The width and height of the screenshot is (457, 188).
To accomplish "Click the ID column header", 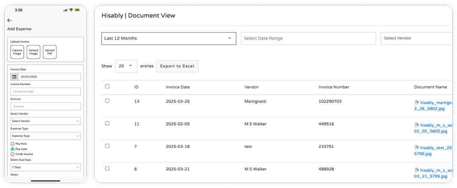I will click(136, 87).
